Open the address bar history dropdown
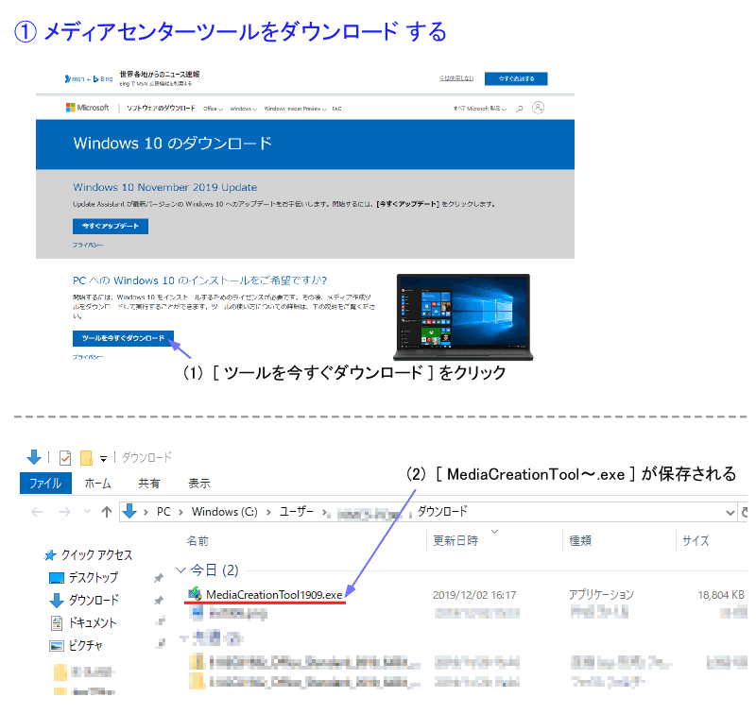Screen dimensions: 756x714 pos(729,512)
